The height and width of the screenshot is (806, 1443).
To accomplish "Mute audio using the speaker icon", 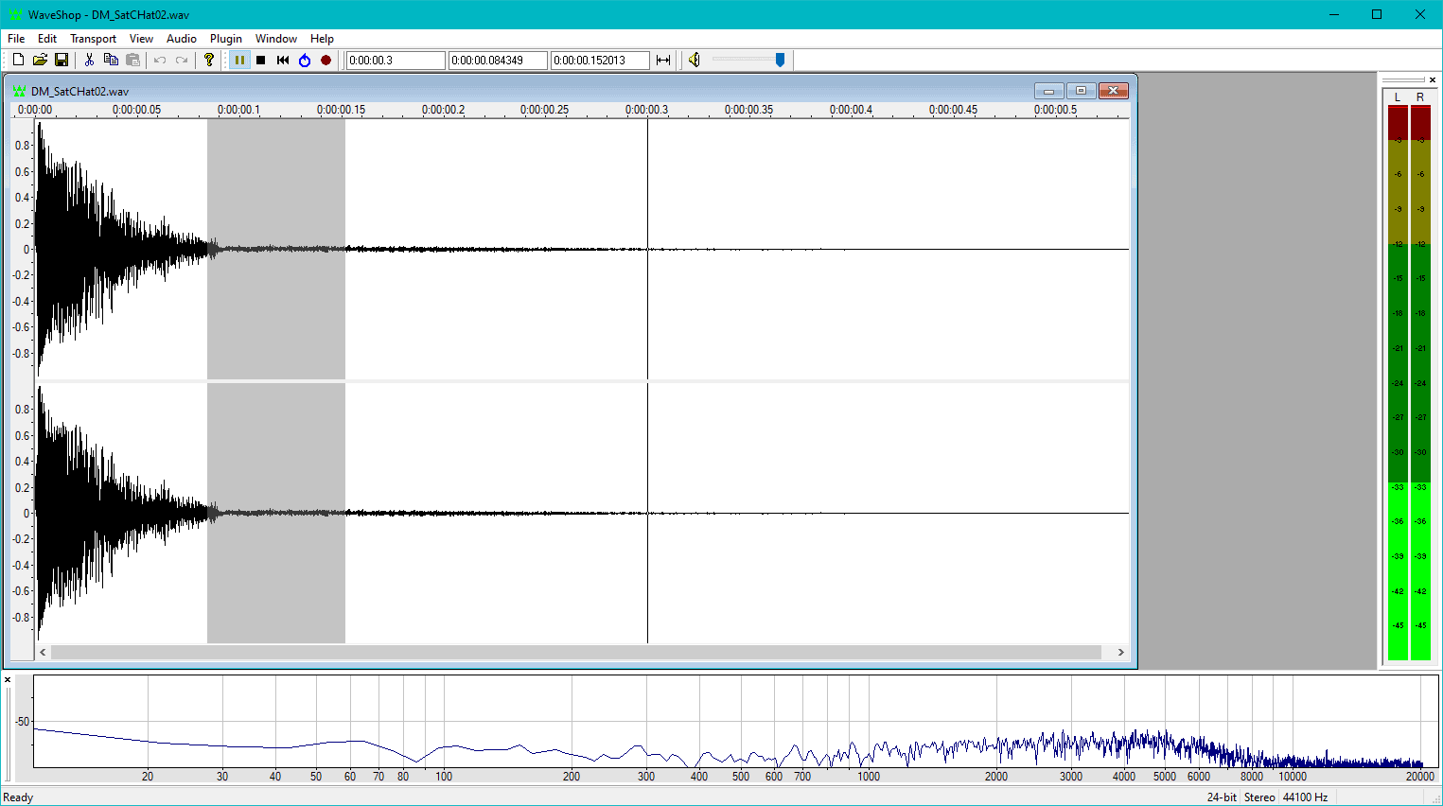I will pos(695,60).
